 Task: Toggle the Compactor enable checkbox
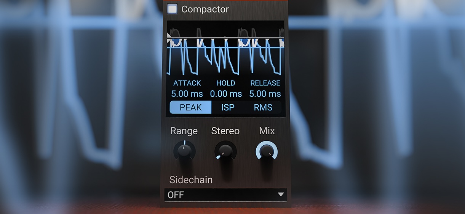pos(172,9)
